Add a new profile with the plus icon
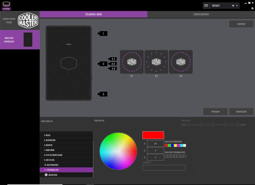Image resolution: width=255 pixels, height=185 pixels. 233,6
